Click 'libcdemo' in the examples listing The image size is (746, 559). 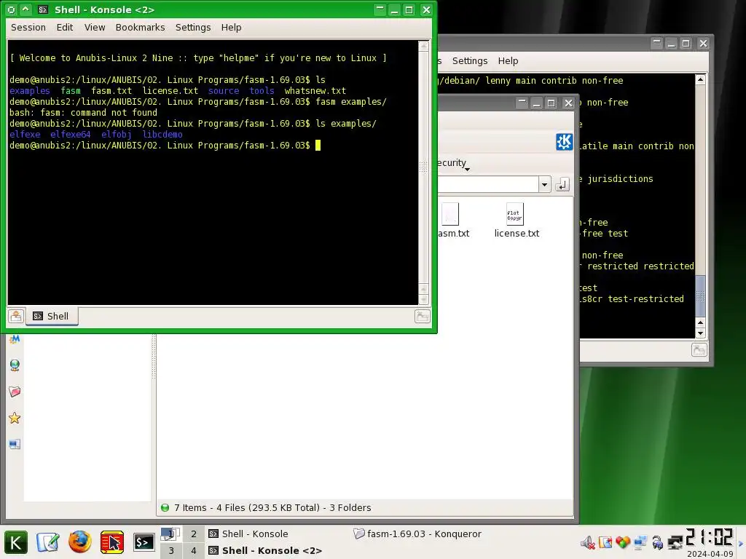pos(162,135)
